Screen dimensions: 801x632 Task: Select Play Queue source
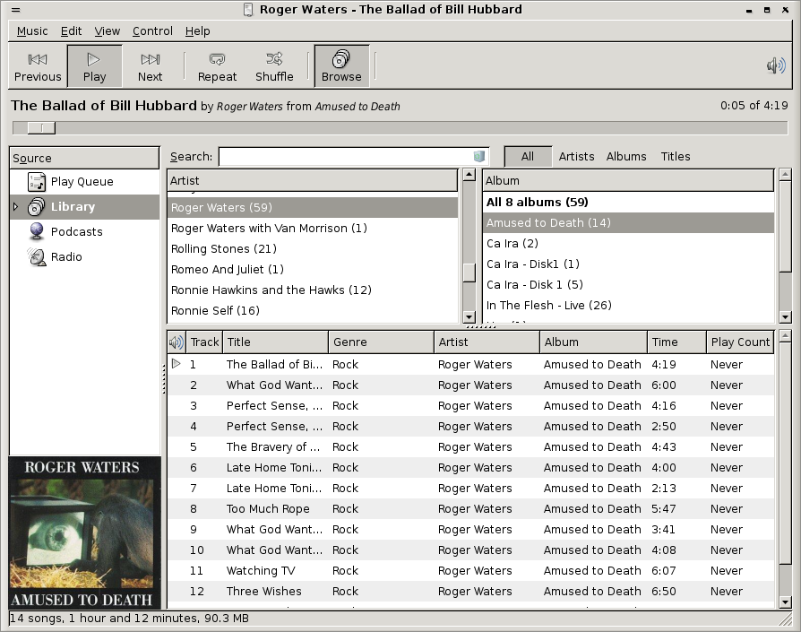[84, 181]
